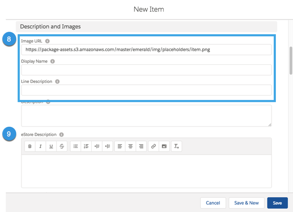293x212 pixels.
Task: Right-align the eStore Description text
Action: coord(141,146)
